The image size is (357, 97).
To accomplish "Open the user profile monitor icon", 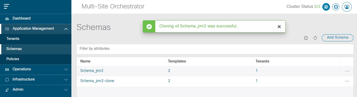I will [x=347, y=7].
